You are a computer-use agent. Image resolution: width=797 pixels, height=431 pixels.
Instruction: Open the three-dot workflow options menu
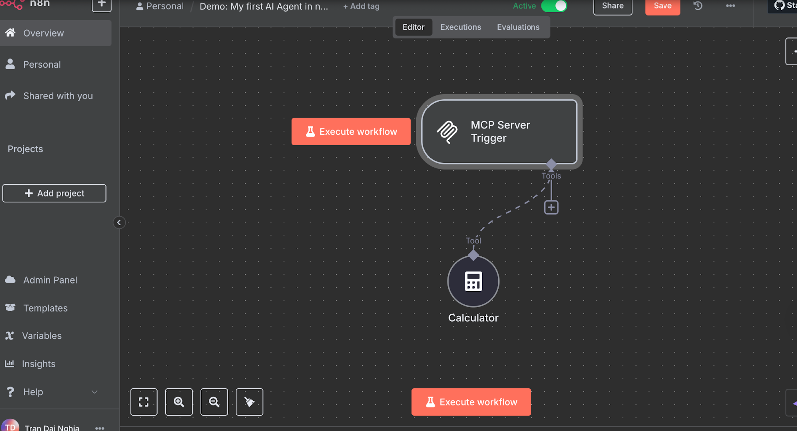click(x=730, y=6)
